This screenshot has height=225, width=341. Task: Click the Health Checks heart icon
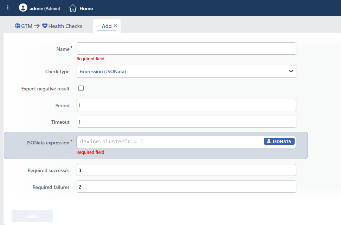pyautogui.click(x=45, y=26)
